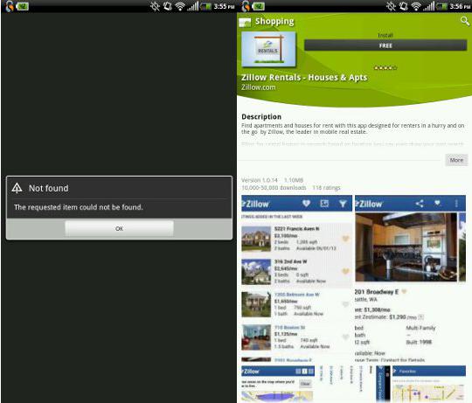Open the Favorites screenshot at bottom right

click(x=429, y=384)
